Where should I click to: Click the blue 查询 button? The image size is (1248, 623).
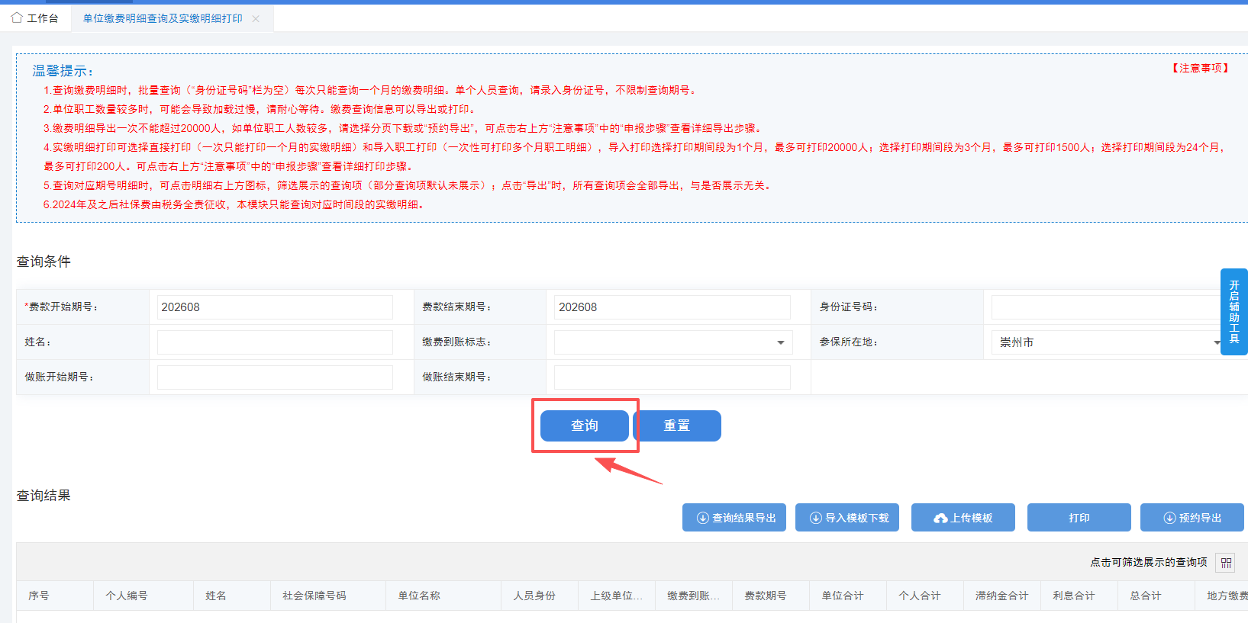coord(585,426)
